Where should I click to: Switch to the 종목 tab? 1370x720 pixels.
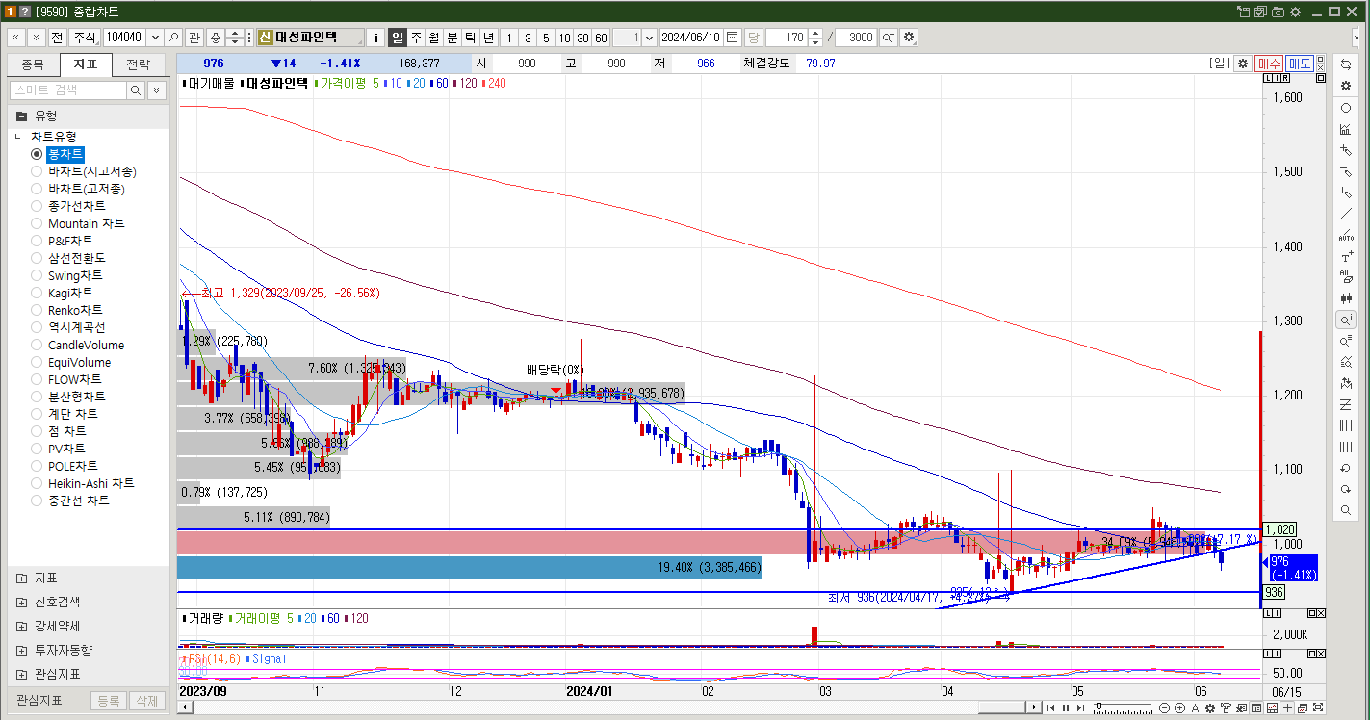33,64
